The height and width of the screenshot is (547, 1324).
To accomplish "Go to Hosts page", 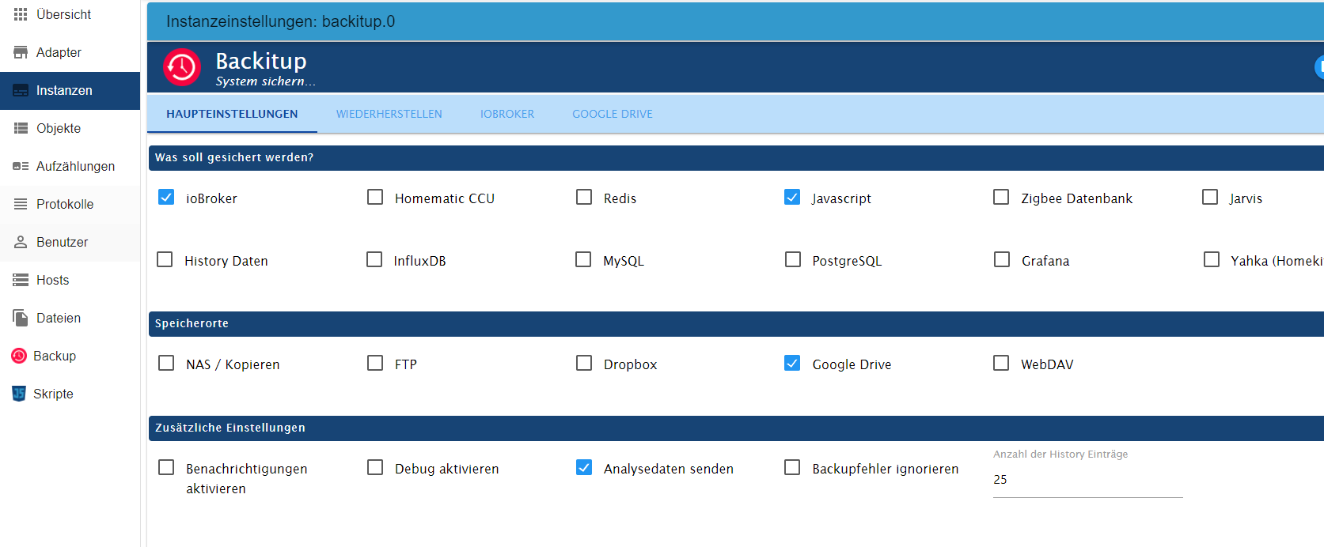I will [70, 280].
